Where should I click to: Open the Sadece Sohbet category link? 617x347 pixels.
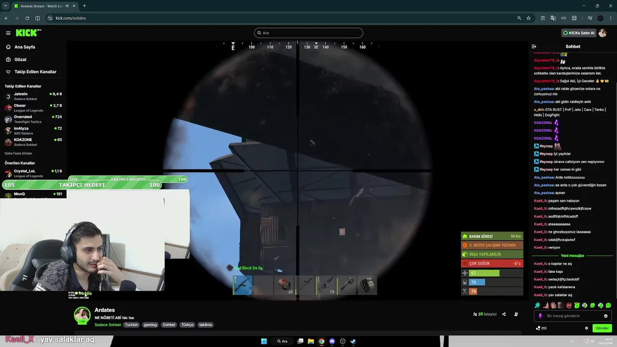pyautogui.click(x=107, y=325)
